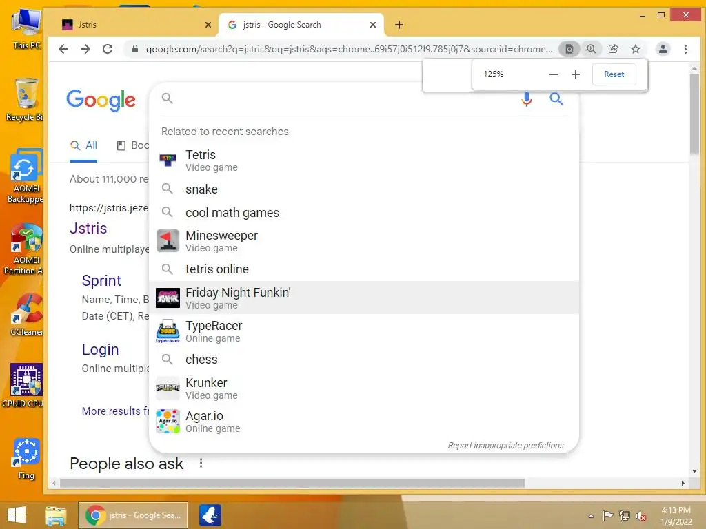
Task: Close the jstris - Google Search tab
Action: (x=373, y=25)
